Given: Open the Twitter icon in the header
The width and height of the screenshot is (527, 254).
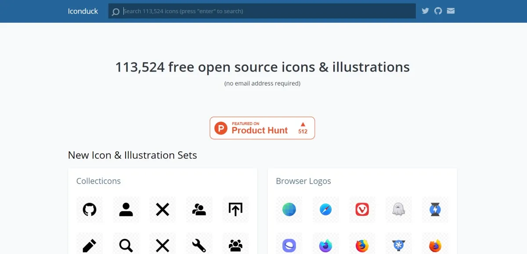Looking at the screenshot, I should point(425,11).
